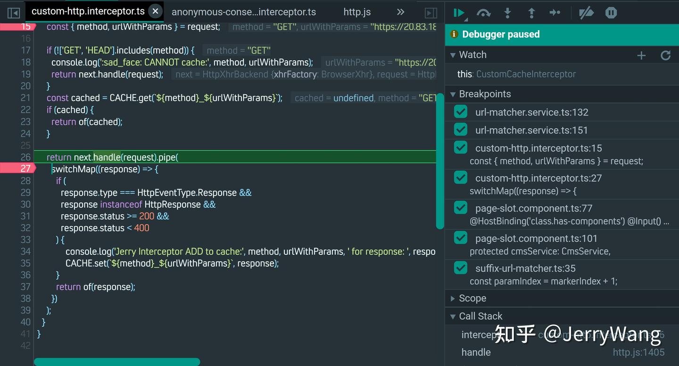Click the 'return of(cached);' code line
The image size is (679, 366).
pos(87,122)
